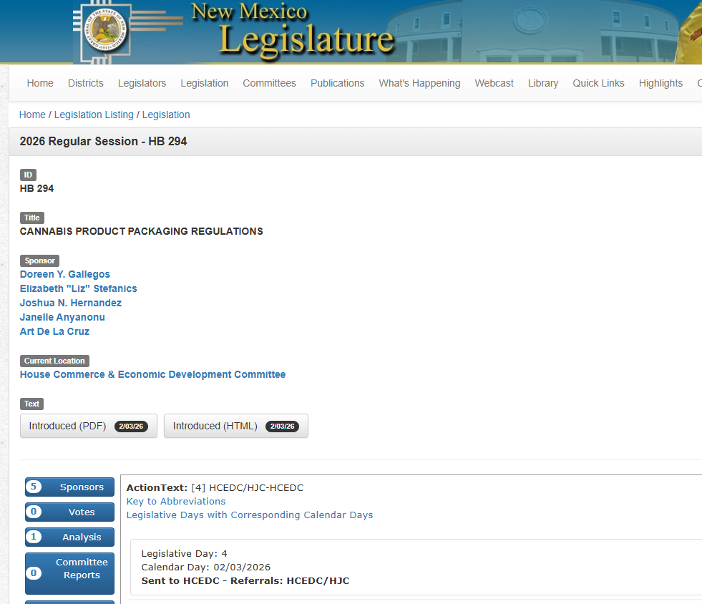This screenshot has height=604, width=702.
Task: View sponsor Doreen Y. Gallegos
Action: pyautogui.click(x=64, y=274)
